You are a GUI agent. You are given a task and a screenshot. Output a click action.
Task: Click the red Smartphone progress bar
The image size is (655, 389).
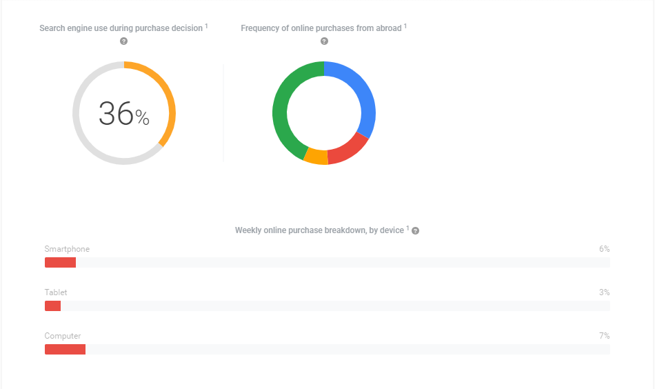pos(60,262)
